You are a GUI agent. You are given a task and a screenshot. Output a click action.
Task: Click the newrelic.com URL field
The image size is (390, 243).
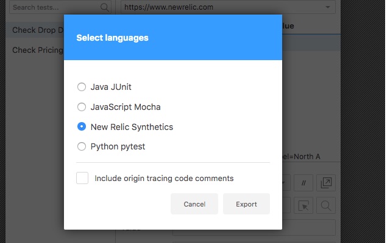tap(228, 7)
